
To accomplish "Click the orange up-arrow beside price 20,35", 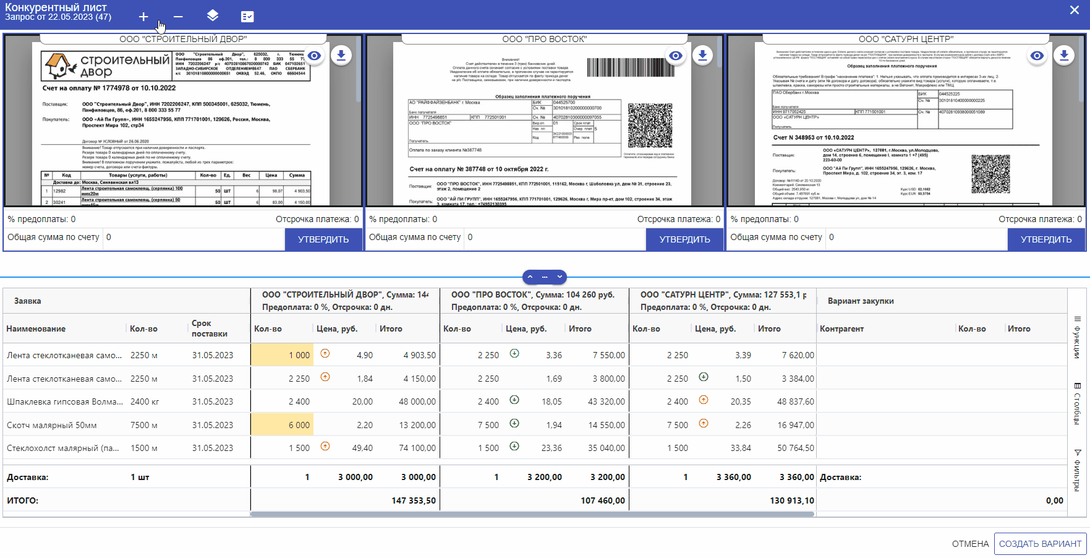I will (x=704, y=400).
